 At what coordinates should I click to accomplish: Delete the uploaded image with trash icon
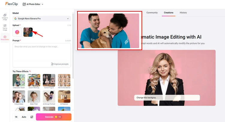pyautogui.click(x=30, y=30)
